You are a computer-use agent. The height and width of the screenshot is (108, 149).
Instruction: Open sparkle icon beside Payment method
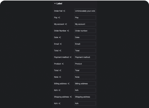point(71,57)
